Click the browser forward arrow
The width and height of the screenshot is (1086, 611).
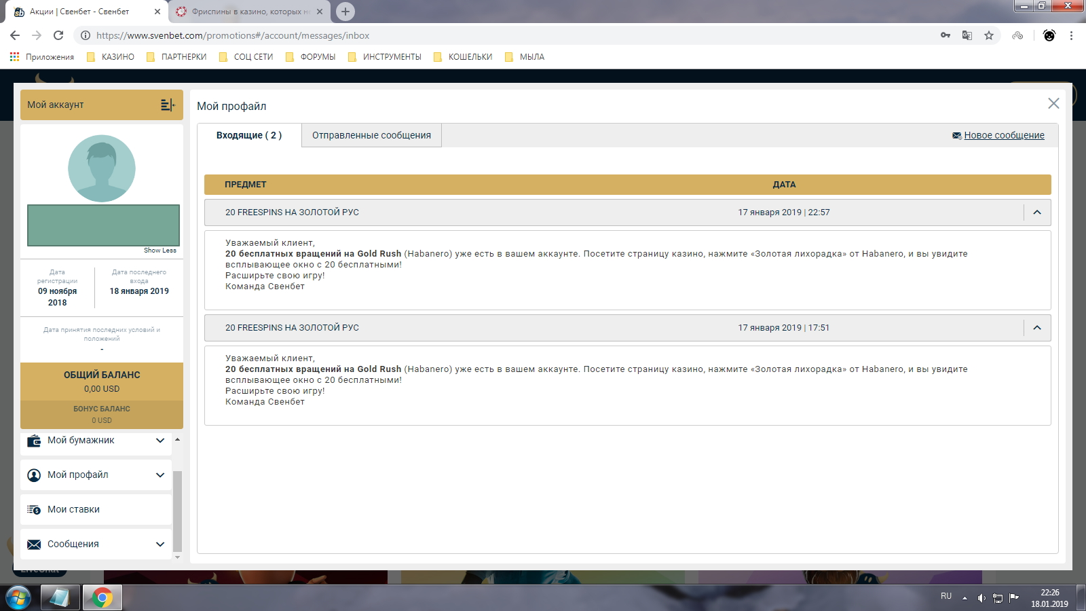coord(37,35)
